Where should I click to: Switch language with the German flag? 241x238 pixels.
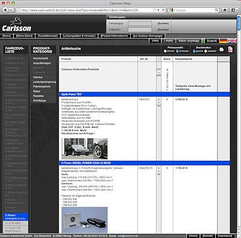[223, 41]
